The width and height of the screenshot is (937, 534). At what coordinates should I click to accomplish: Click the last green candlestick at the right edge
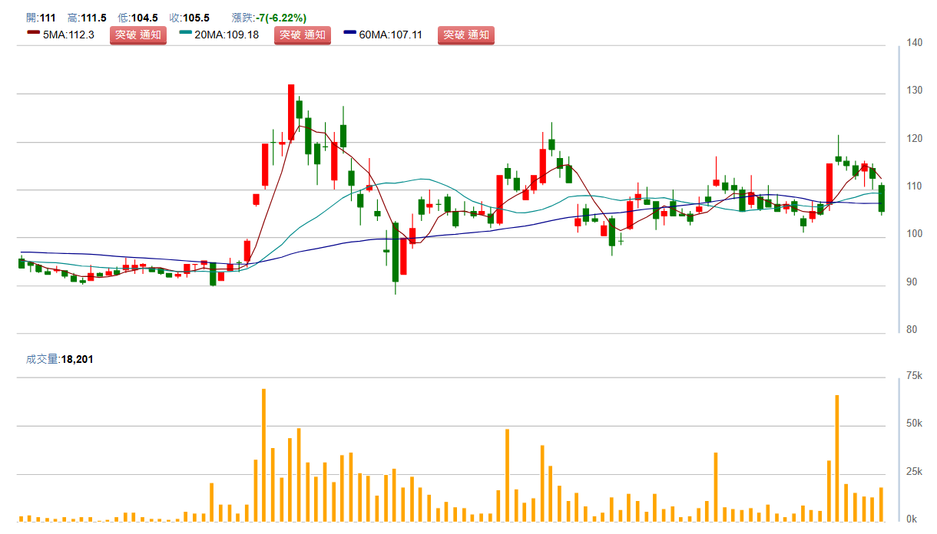882,199
